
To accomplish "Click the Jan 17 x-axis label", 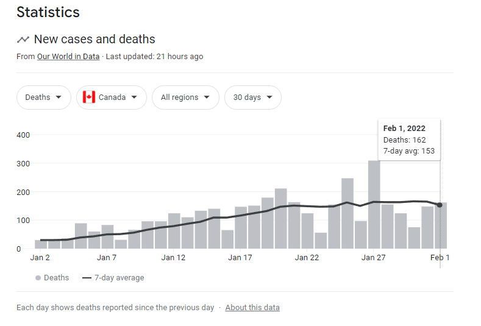I will [240, 258].
